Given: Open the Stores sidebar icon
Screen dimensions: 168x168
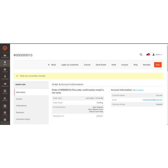Looking at the screenshot, I should point(5,106).
